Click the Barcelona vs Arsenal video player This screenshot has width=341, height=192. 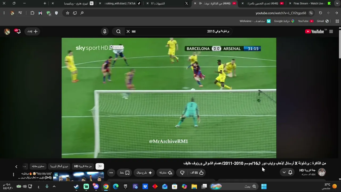click(x=169, y=98)
